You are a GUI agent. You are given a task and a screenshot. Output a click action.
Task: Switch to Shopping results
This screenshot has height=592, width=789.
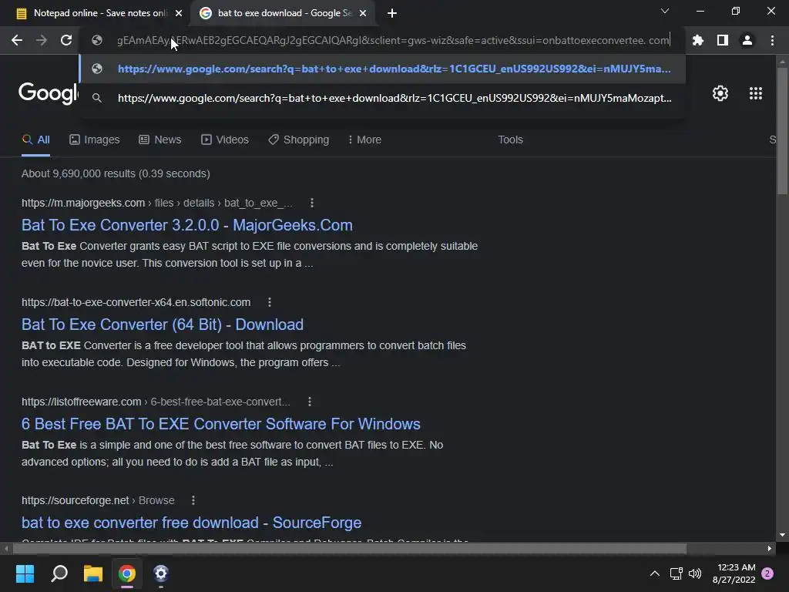[x=299, y=140]
